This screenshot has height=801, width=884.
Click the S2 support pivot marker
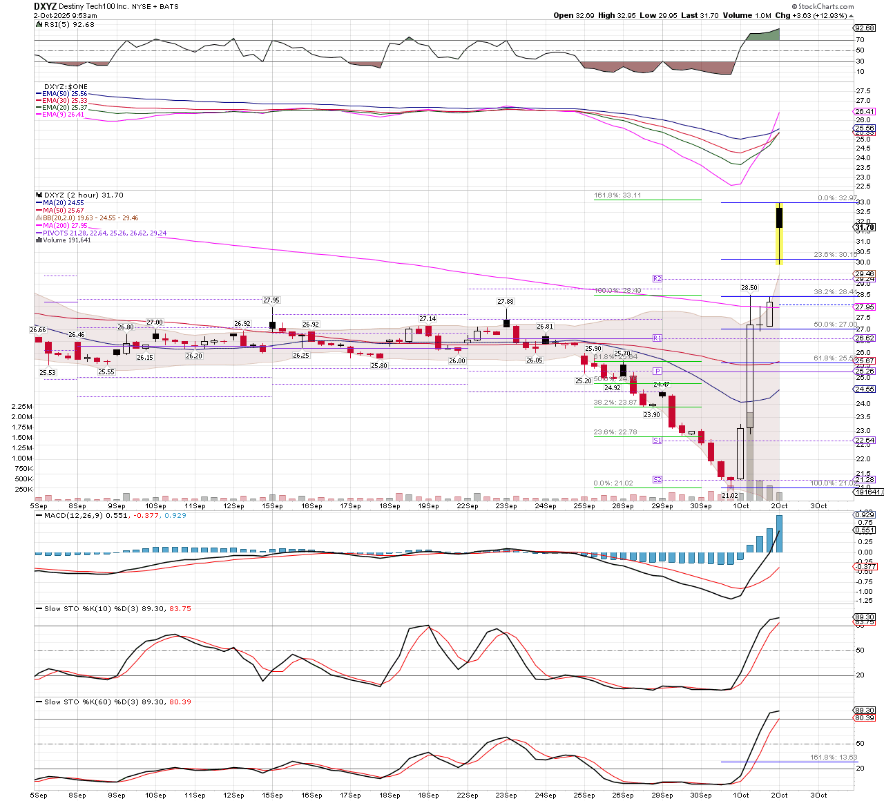pyautogui.click(x=657, y=479)
